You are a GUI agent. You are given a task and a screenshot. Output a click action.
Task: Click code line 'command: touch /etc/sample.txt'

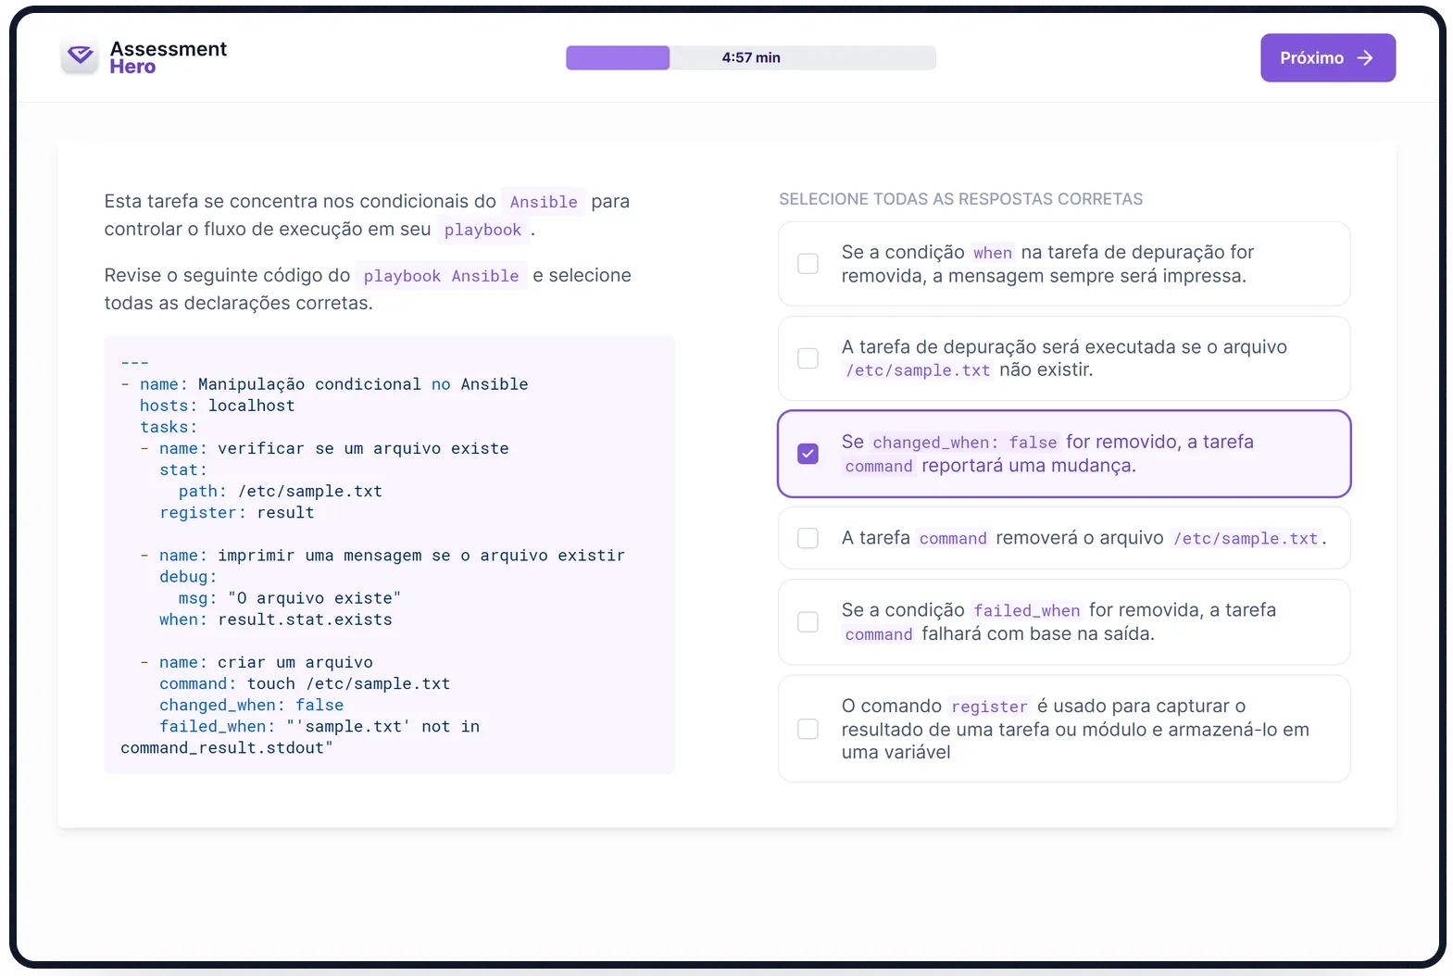click(305, 683)
